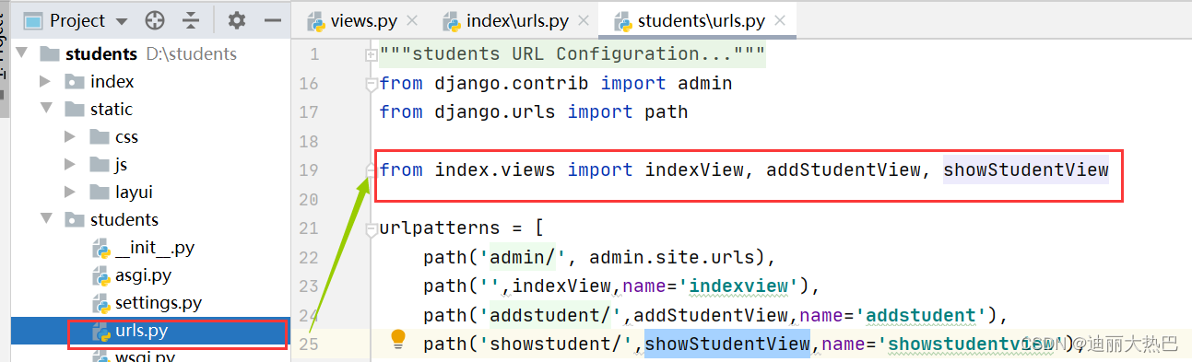Expand the js folder
This screenshot has width=1192, height=362.
coord(70,164)
